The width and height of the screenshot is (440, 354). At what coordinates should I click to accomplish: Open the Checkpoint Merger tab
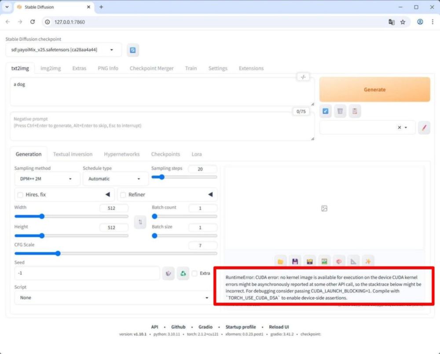pyautogui.click(x=151, y=69)
